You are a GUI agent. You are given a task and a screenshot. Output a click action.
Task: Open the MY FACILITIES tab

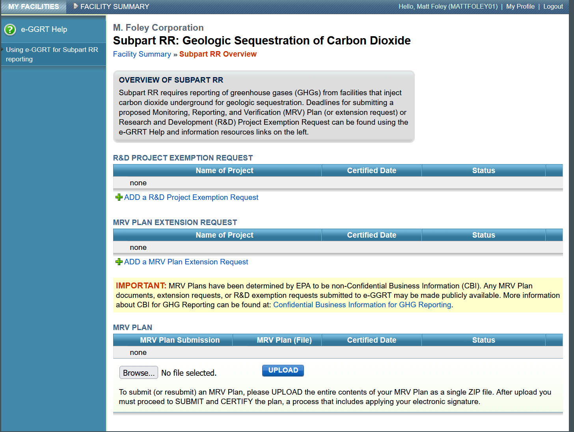tap(34, 7)
